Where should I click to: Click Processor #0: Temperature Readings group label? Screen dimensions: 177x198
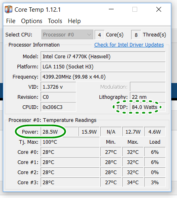[x=52, y=120]
